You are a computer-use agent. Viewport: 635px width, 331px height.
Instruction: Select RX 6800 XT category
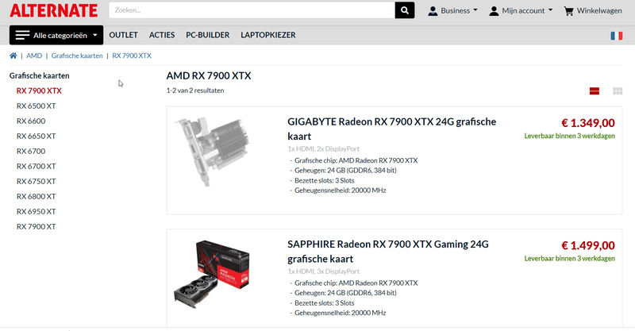(36, 197)
